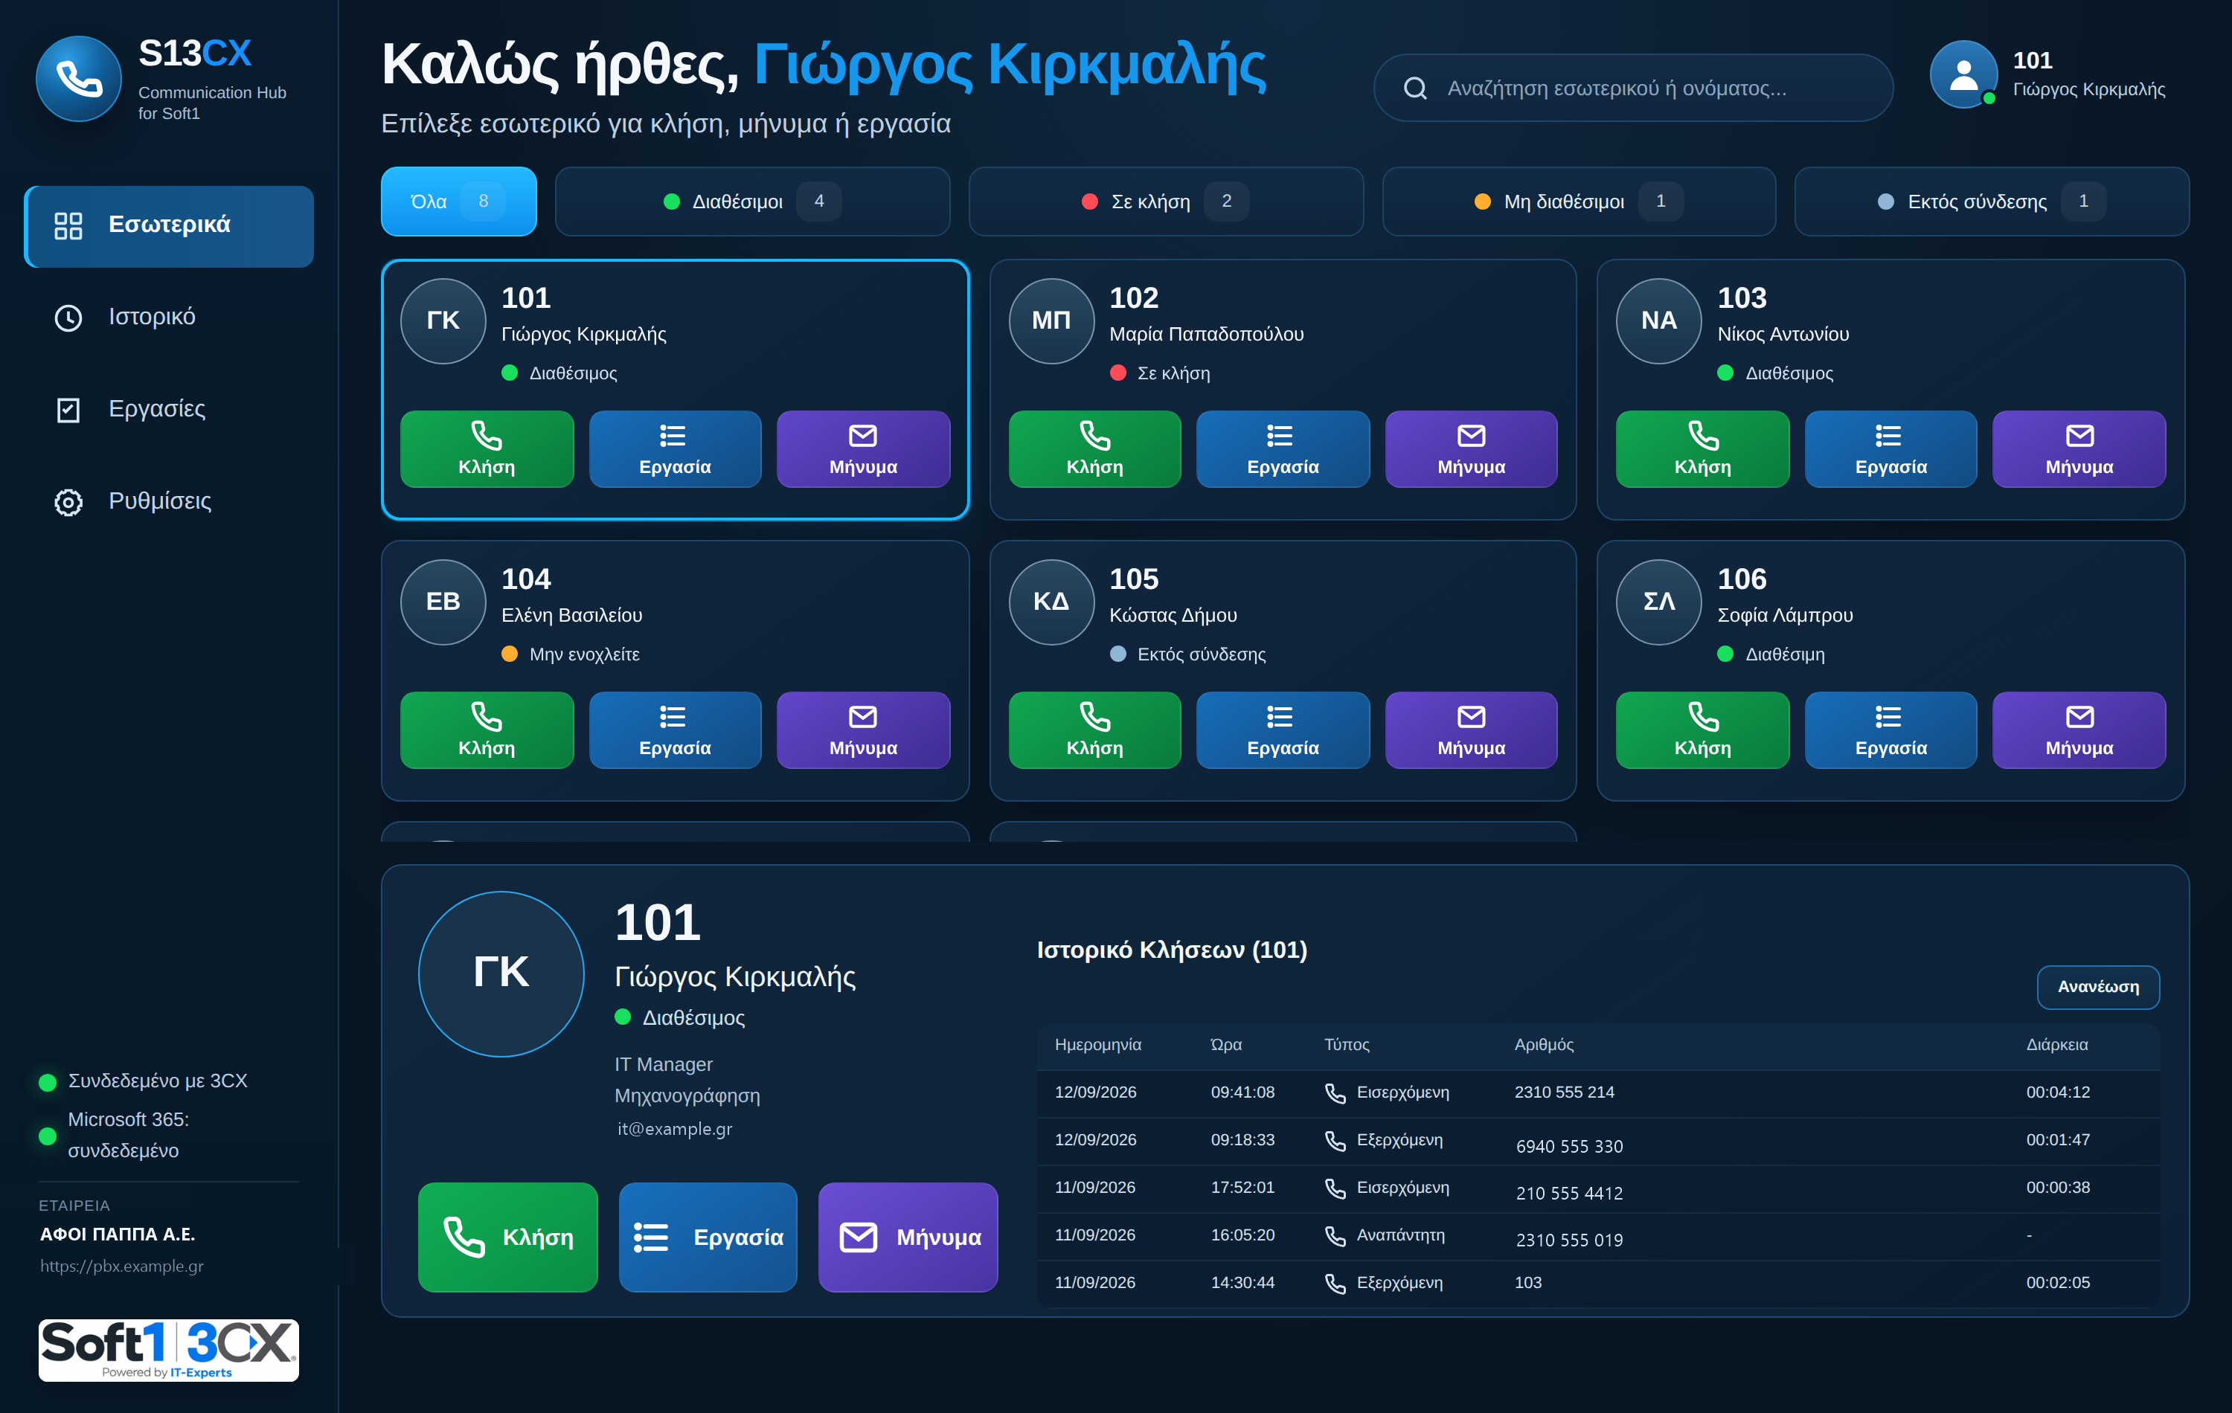The height and width of the screenshot is (1413, 2232).
Task: Click the ΕΒ avatar on card 104
Action: (x=443, y=602)
